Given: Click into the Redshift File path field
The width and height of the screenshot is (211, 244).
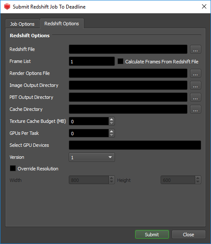Looking at the screenshot, I should 128,49.
